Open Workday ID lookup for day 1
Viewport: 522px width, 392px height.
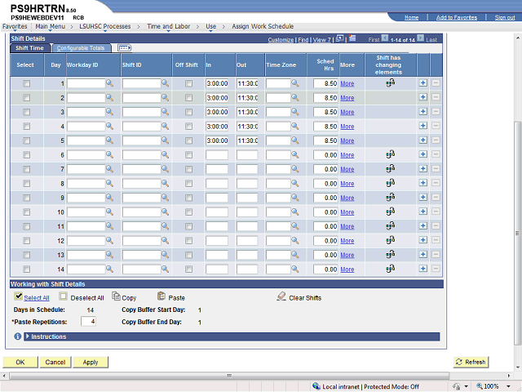coord(110,83)
